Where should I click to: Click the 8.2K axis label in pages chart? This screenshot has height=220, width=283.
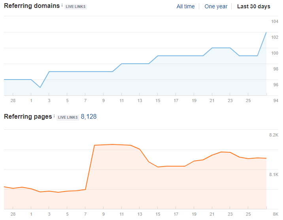[x=274, y=135]
